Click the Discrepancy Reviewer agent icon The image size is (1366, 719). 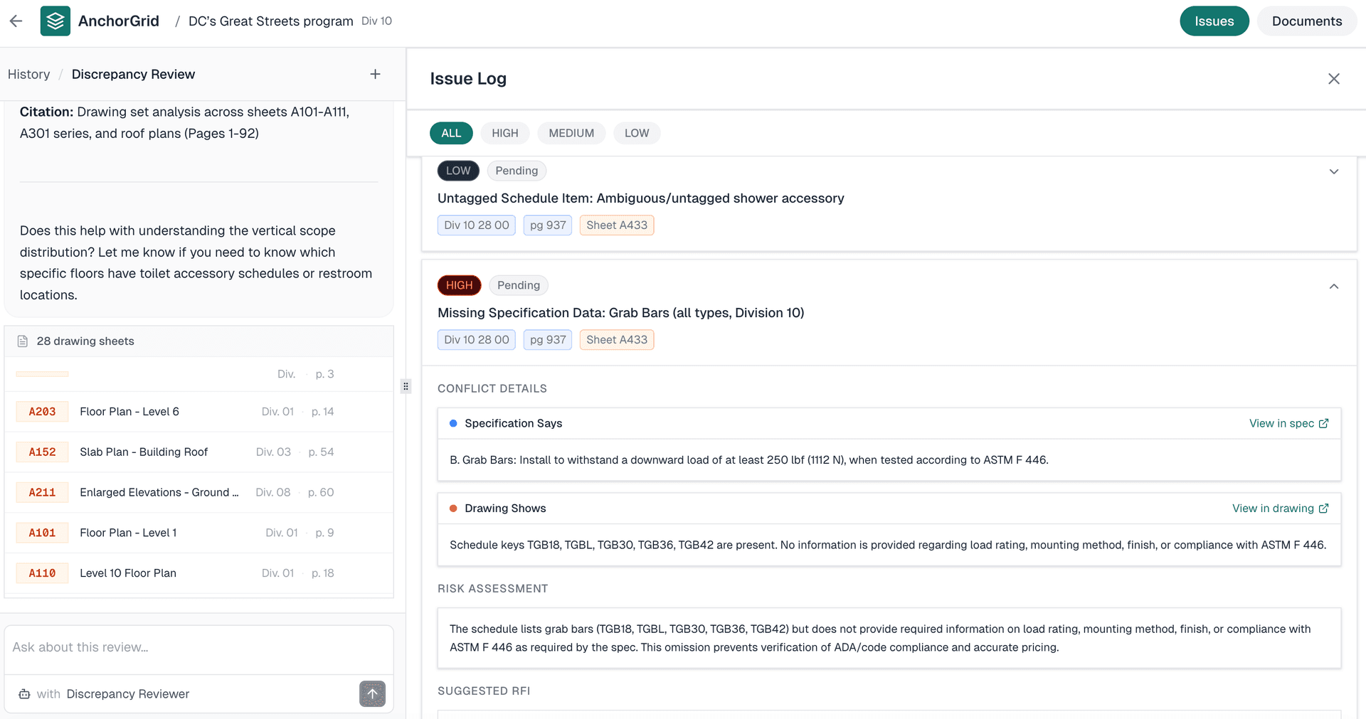pyautogui.click(x=24, y=694)
